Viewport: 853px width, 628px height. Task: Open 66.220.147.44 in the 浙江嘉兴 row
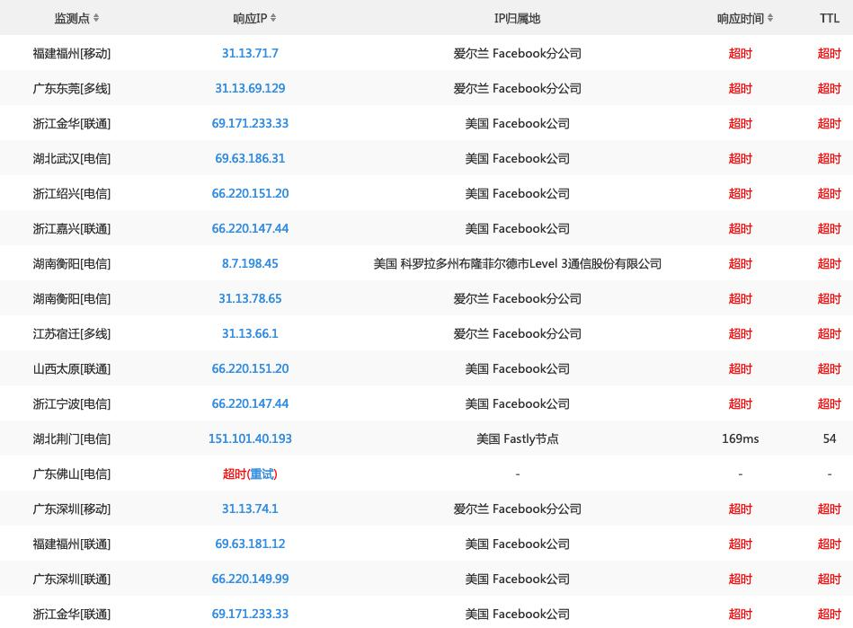[x=250, y=228]
